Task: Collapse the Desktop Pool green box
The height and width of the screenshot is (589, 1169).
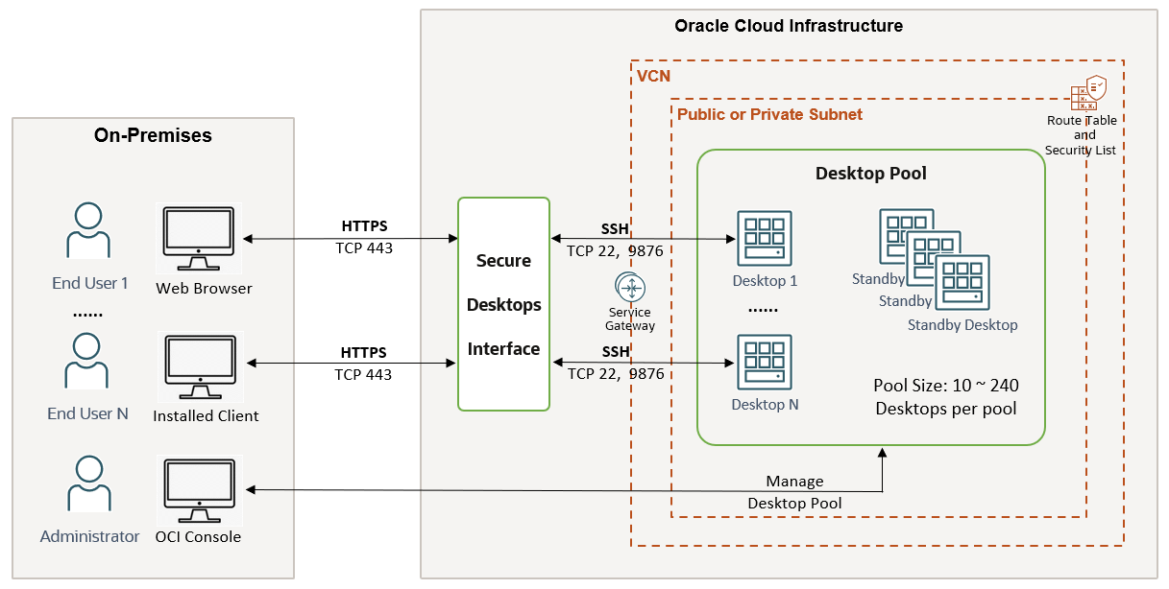Action: [x=870, y=174]
